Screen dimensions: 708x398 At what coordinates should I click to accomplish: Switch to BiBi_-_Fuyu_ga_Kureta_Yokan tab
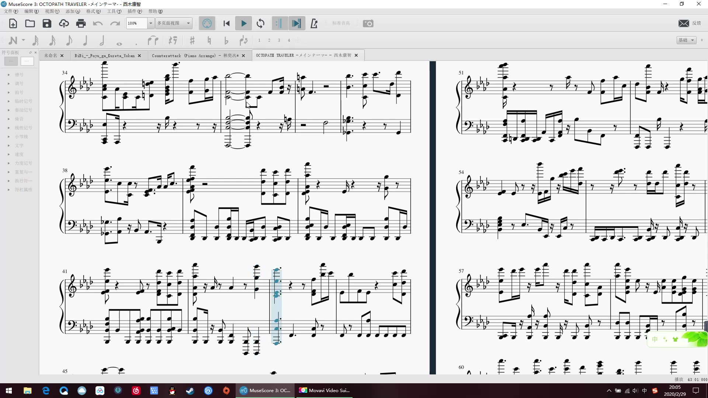coord(104,56)
